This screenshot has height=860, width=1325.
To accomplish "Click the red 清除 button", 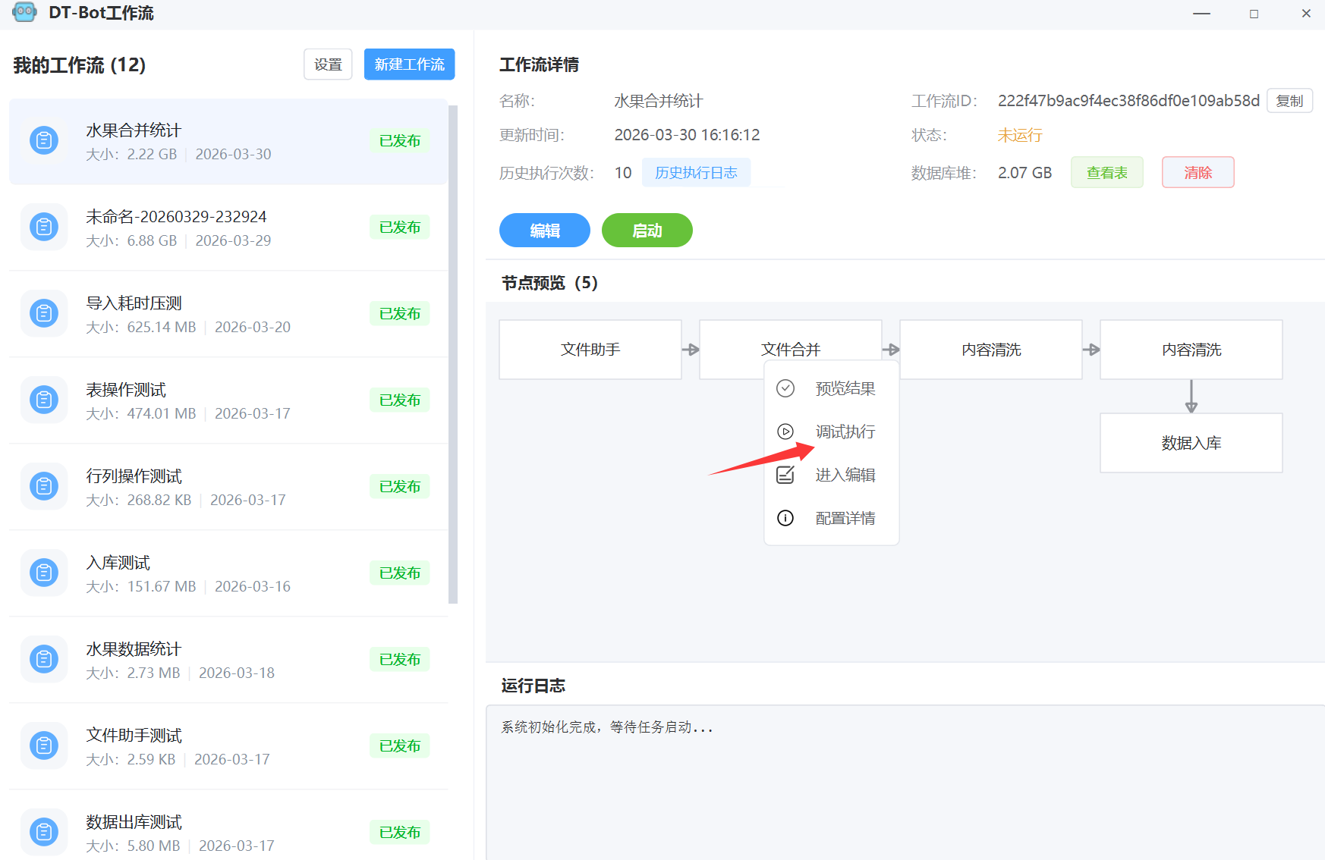I will [1198, 173].
